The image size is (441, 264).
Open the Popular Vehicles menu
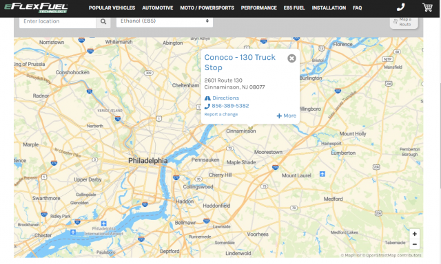click(112, 8)
